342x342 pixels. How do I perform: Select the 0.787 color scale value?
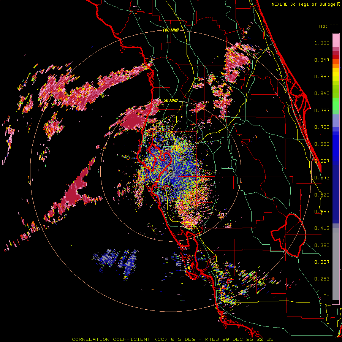click(322, 110)
